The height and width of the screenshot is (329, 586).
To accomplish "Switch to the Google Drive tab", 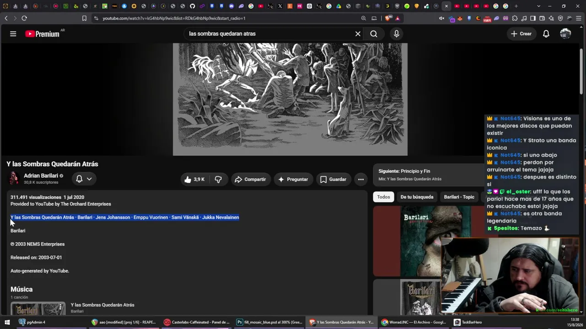I will click(x=339, y=6).
